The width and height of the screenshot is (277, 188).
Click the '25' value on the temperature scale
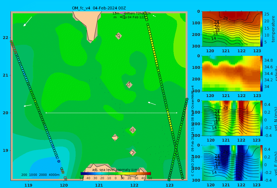[x=267, y=14]
